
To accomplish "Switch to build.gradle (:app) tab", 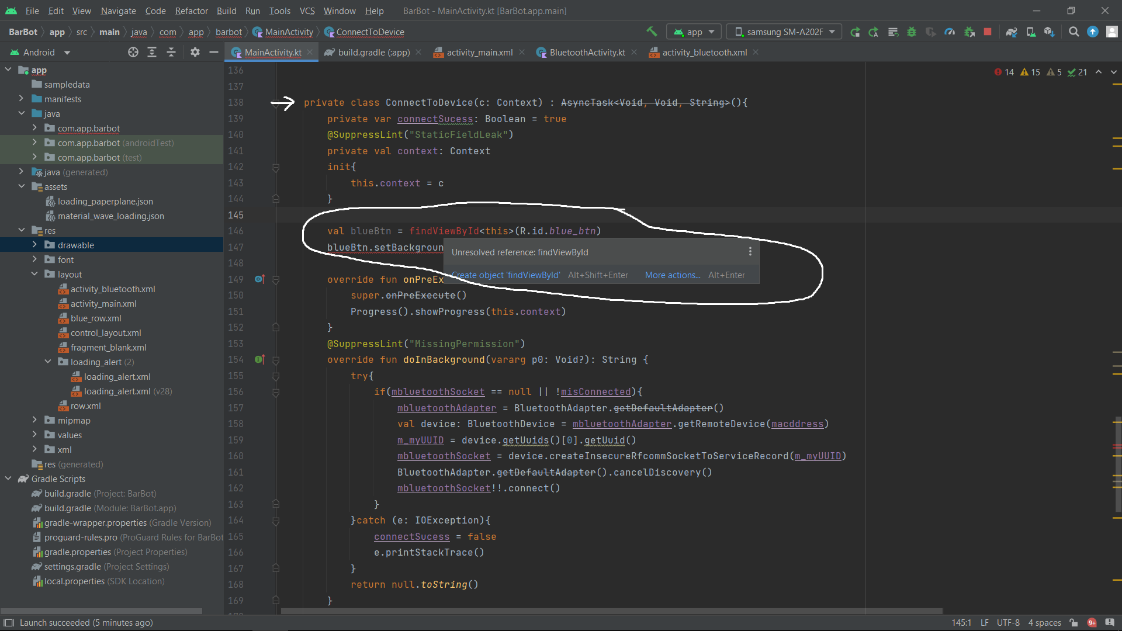I will 374,53.
